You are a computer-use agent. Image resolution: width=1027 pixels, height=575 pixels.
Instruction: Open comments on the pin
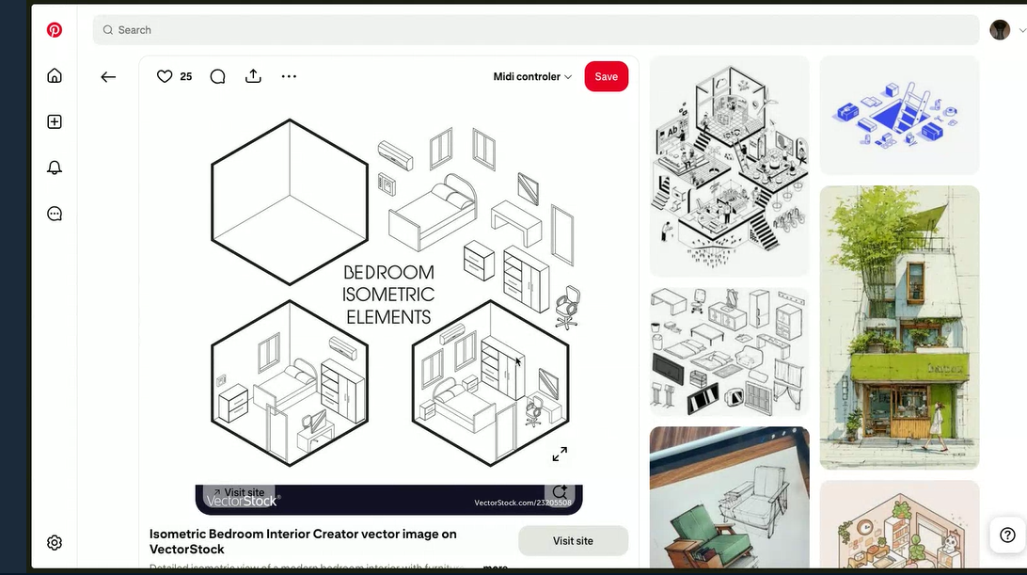(217, 77)
